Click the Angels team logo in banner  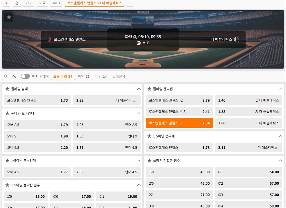[50, 39]
